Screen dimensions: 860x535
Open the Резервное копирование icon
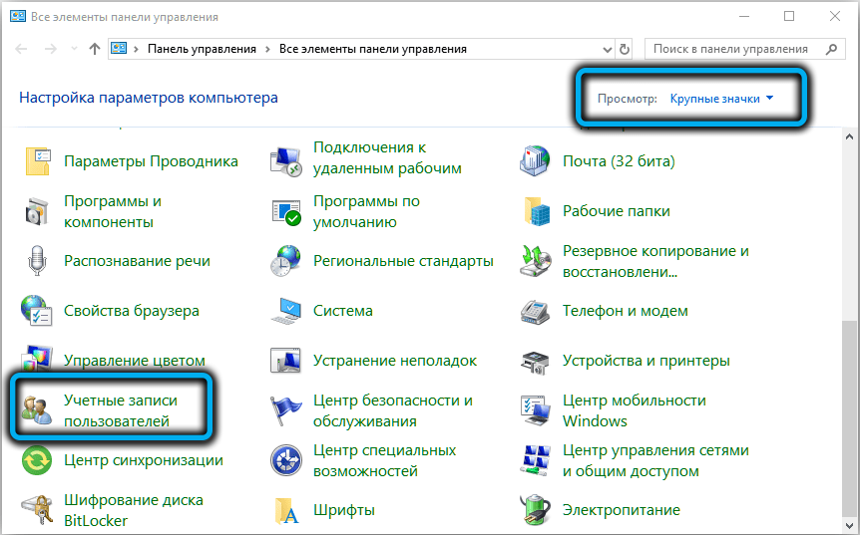click(x=535, y=261)
